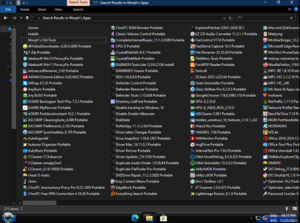Open the File menu tab
The width and height of the screenshot is (300, 223).
pos(8,10)
